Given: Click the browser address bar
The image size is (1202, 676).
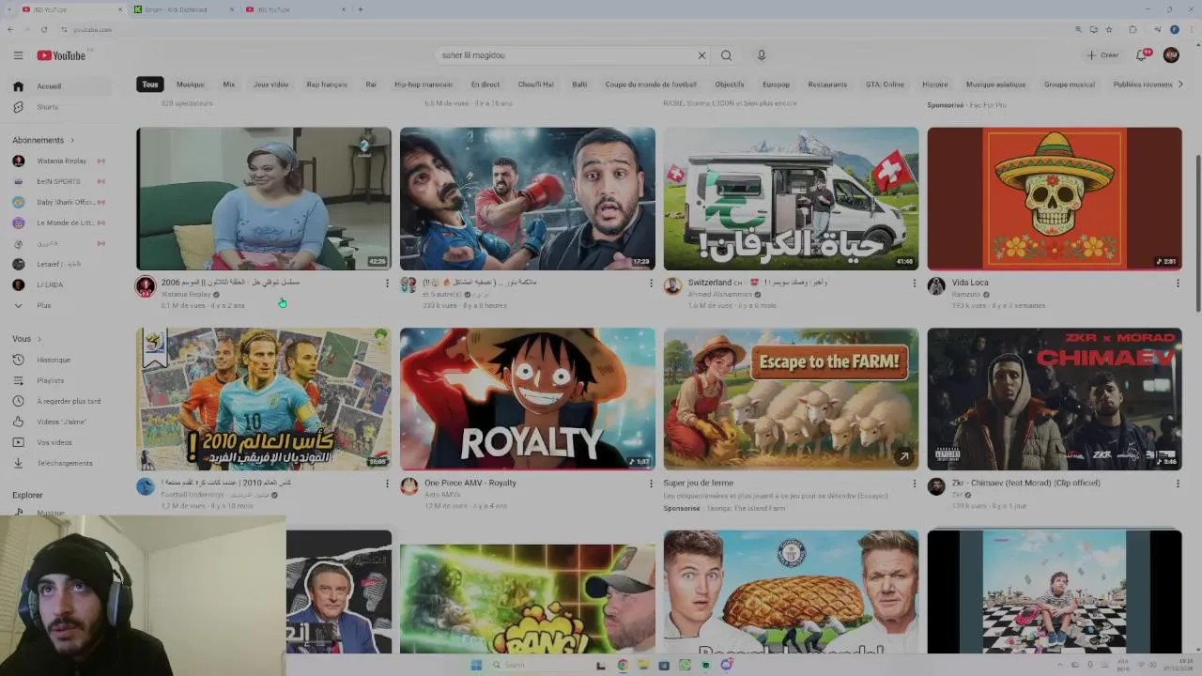Looking at the screenshot, I should tap(563, 29).
